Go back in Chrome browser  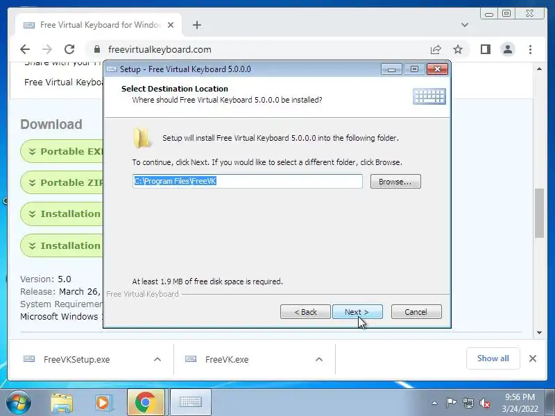(x=25, y=49)
